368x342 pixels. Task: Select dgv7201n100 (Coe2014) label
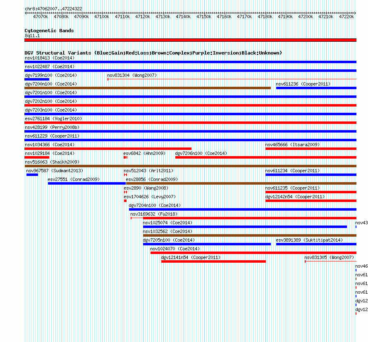[x=51, y=93]
